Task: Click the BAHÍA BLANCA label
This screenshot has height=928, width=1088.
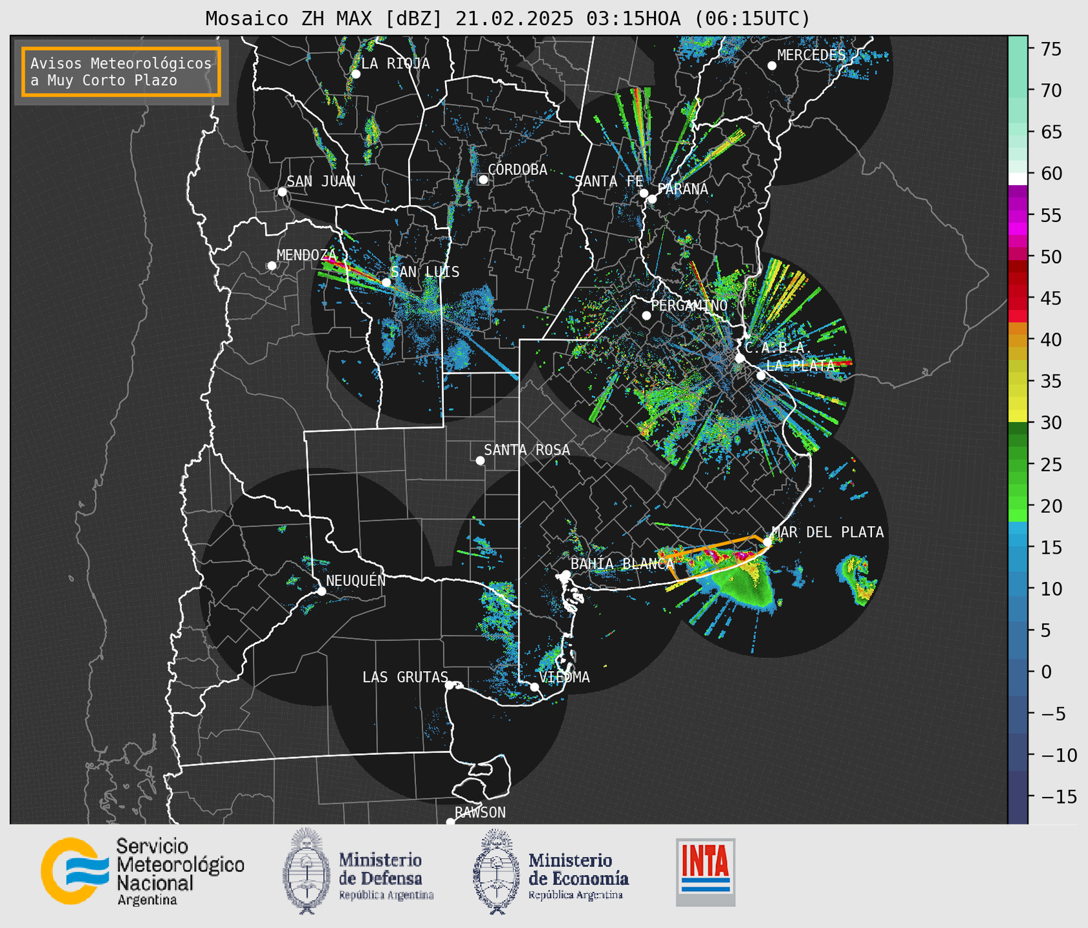Action: [x=622, y=564]
